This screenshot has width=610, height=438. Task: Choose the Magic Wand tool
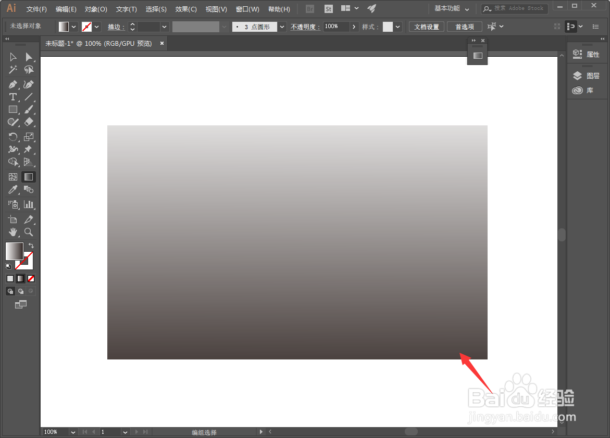click(13, 70)
